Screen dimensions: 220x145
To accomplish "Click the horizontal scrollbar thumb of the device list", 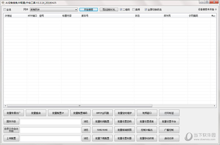I will pos(80,106).
